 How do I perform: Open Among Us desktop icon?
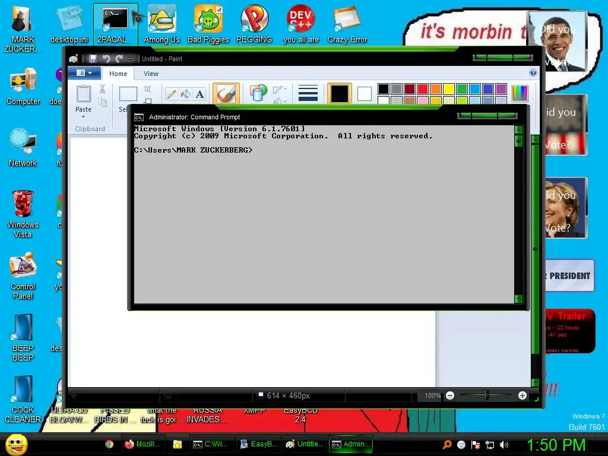(x=161, y=24)
